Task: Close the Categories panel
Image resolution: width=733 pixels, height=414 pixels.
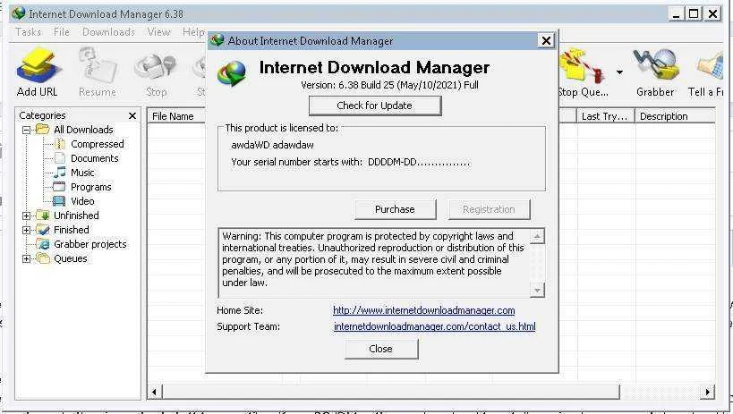Action: tap(132, 115)
